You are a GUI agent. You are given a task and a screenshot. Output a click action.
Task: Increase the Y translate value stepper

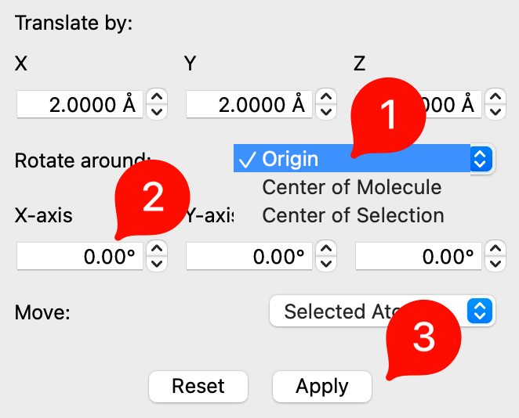pyautogui.click(x=326, y=97)
